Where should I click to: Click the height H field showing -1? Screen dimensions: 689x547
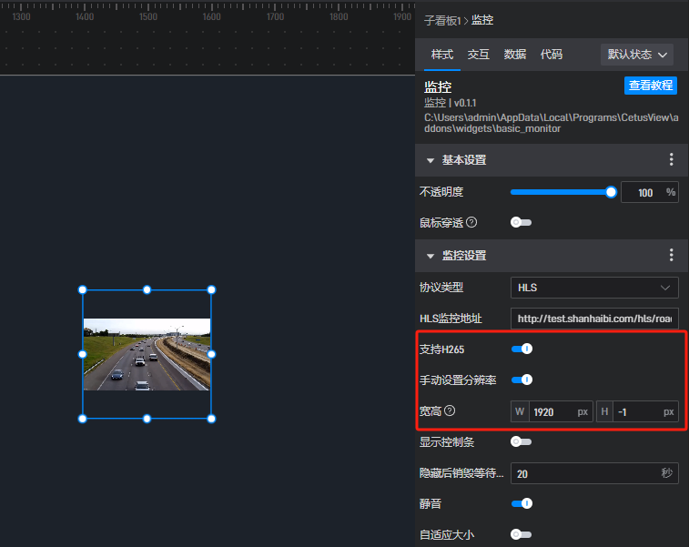point(637,411)
